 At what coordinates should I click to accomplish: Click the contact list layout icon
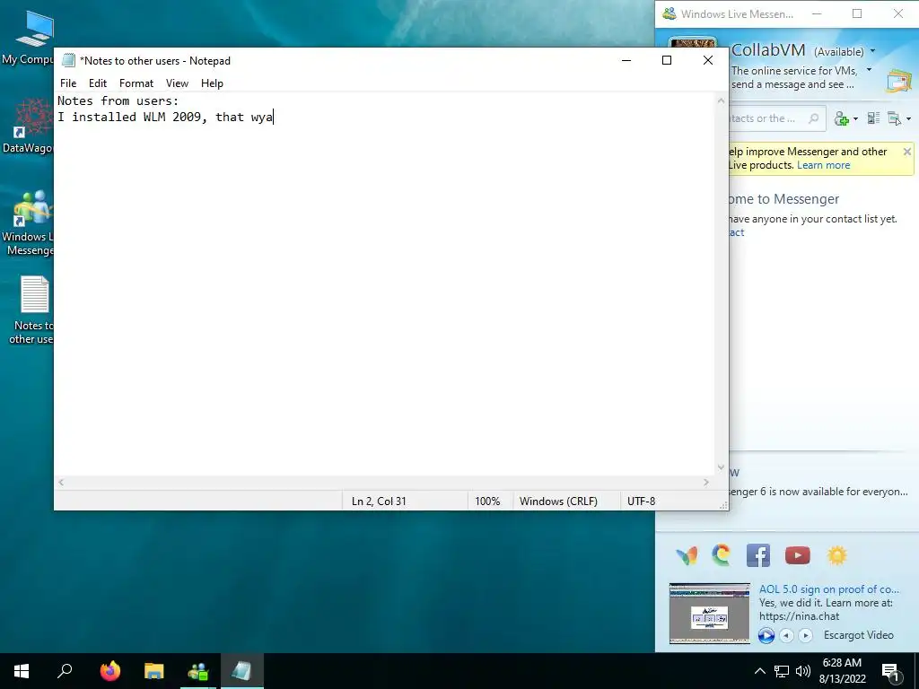tap(873, 118)
